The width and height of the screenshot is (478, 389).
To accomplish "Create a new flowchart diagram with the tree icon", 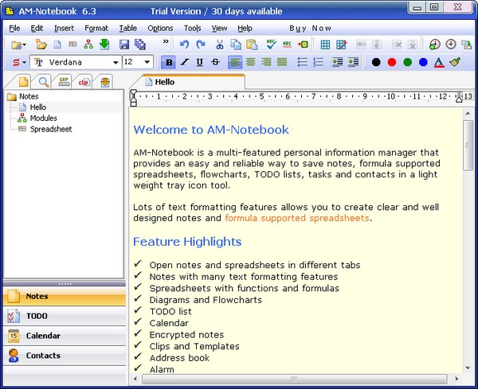I will click(88, 45).
